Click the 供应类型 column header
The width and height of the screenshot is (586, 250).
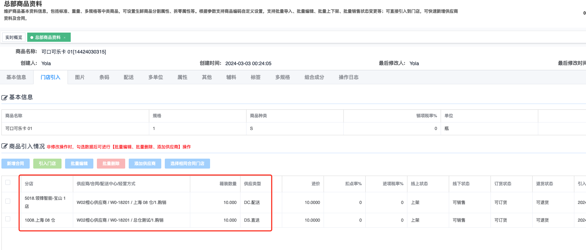coord(252,184)
